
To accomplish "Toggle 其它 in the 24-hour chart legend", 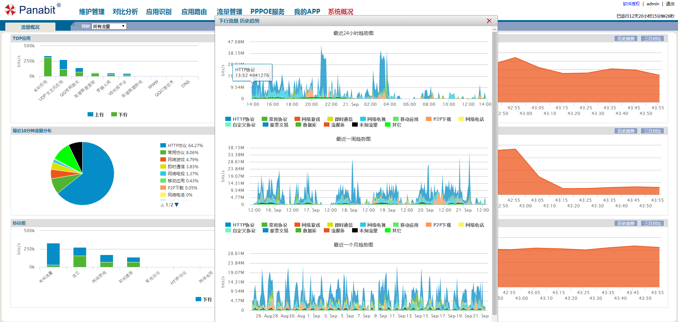I will 393,125.
